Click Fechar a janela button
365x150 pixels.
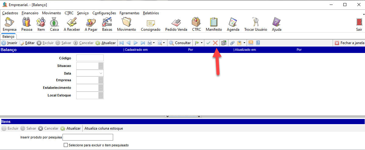click(349, 43)
